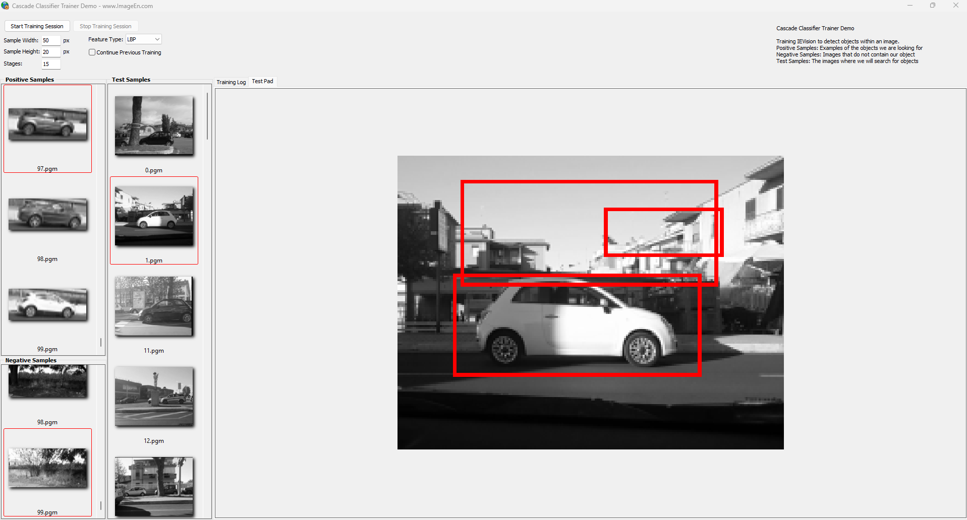Viewport: 967px width, 520px height.
Task: Click the Negative Samples list scrollbar
Action: tap(101, 505)
